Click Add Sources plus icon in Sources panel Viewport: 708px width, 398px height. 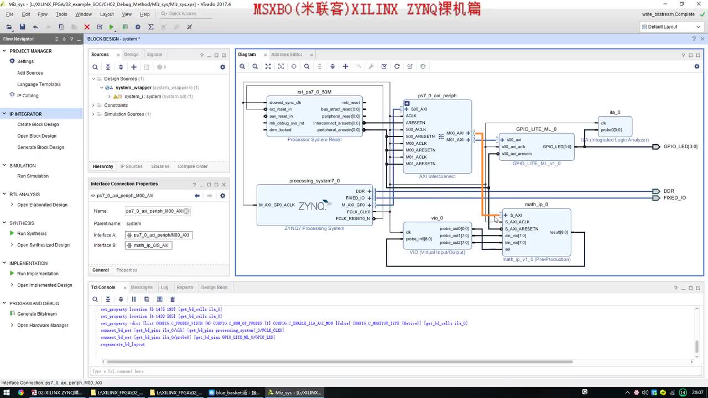point(133,67)
